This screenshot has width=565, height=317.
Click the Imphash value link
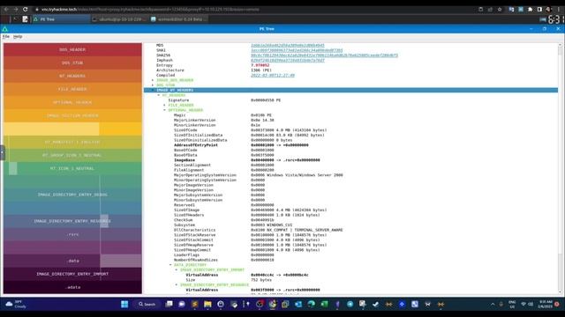point(288,61)
